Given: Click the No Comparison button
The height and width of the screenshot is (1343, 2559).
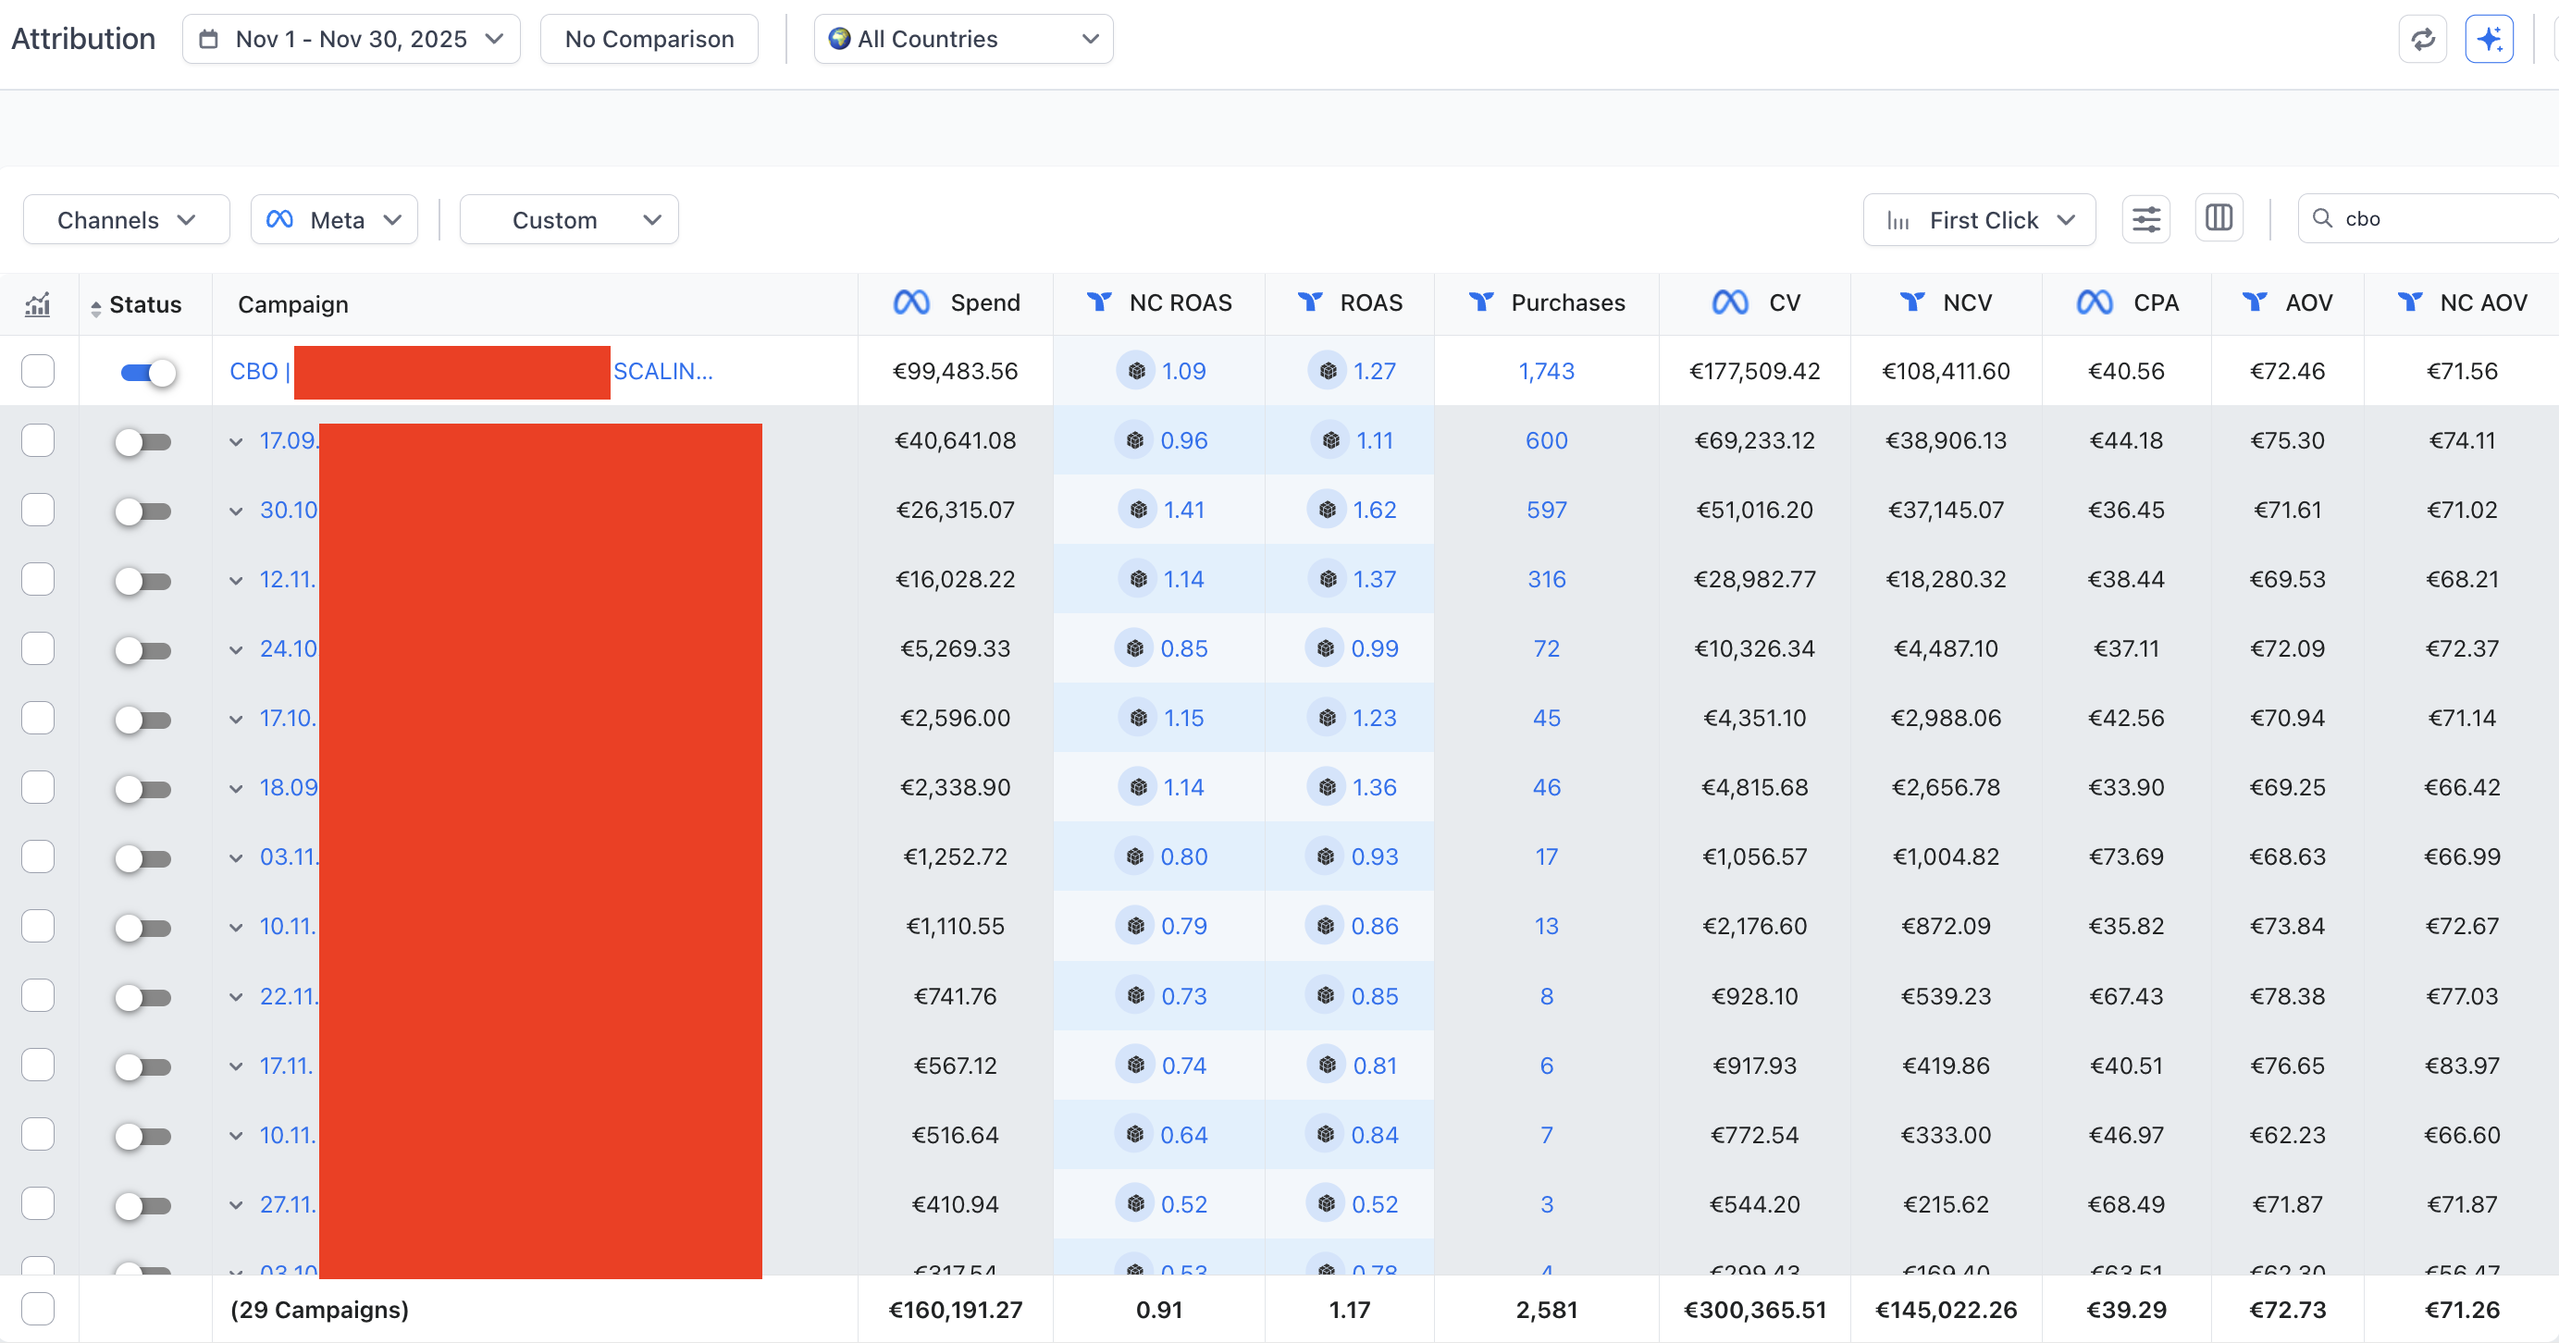Looking at the screenshot, I should click(649, 40).
